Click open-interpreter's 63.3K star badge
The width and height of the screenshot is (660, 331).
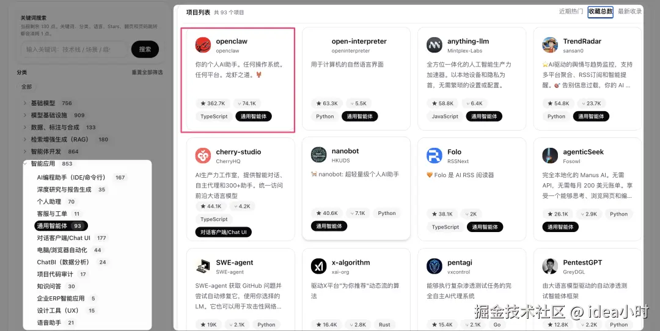[x=327, y=103]
